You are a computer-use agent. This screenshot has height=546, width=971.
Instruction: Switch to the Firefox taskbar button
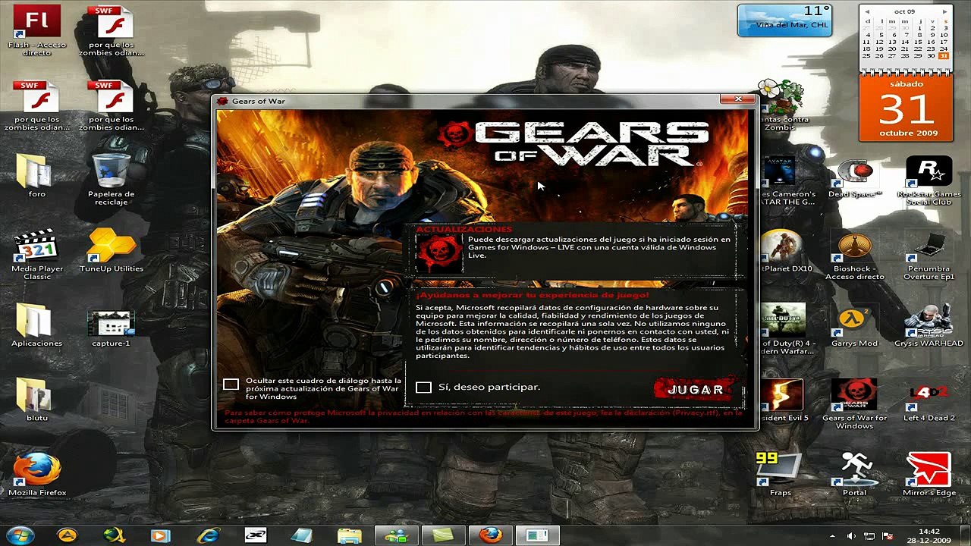(490, 535)
